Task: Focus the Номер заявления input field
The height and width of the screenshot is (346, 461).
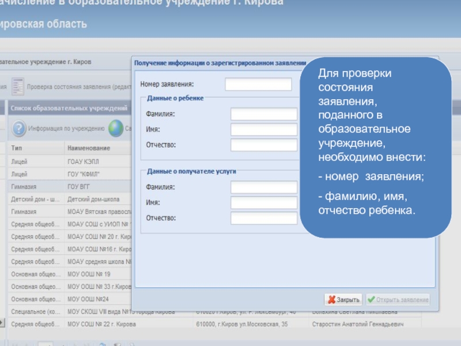Action: (258, 85)
